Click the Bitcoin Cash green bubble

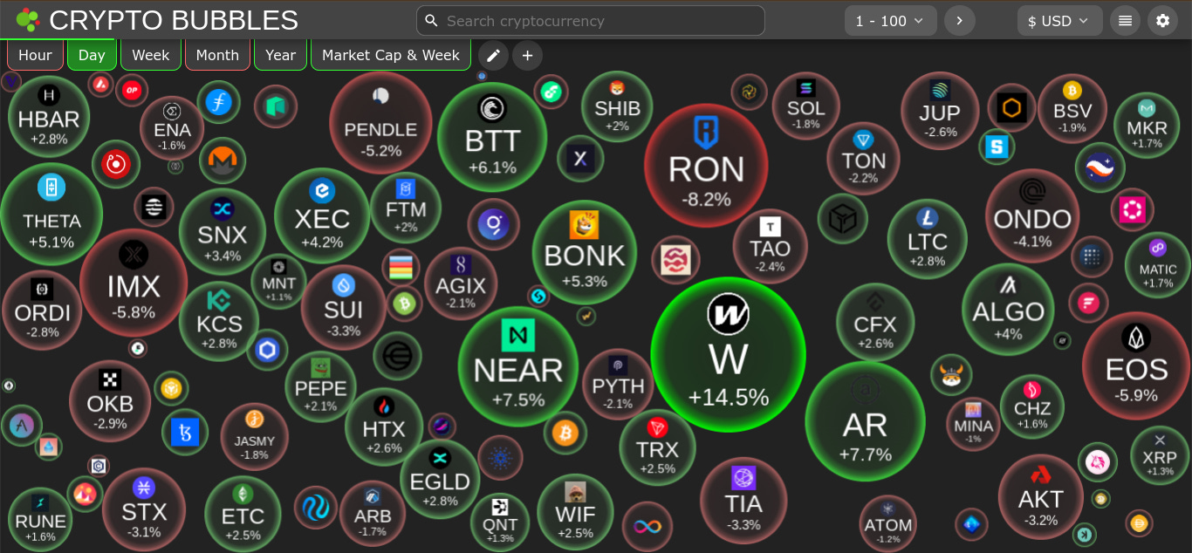(x=403, y=304)
